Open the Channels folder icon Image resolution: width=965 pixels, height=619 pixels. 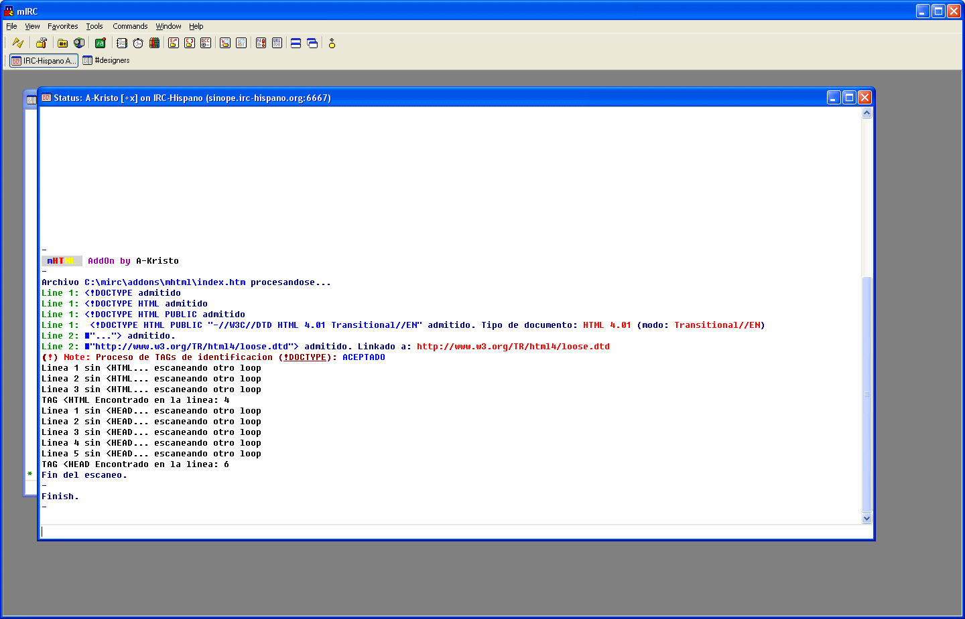(x=63, y=43)
